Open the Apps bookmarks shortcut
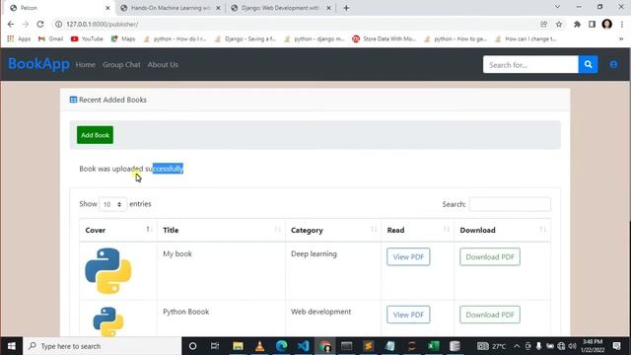The width and height of the screenshot is (631, 355). pos(19,39)
